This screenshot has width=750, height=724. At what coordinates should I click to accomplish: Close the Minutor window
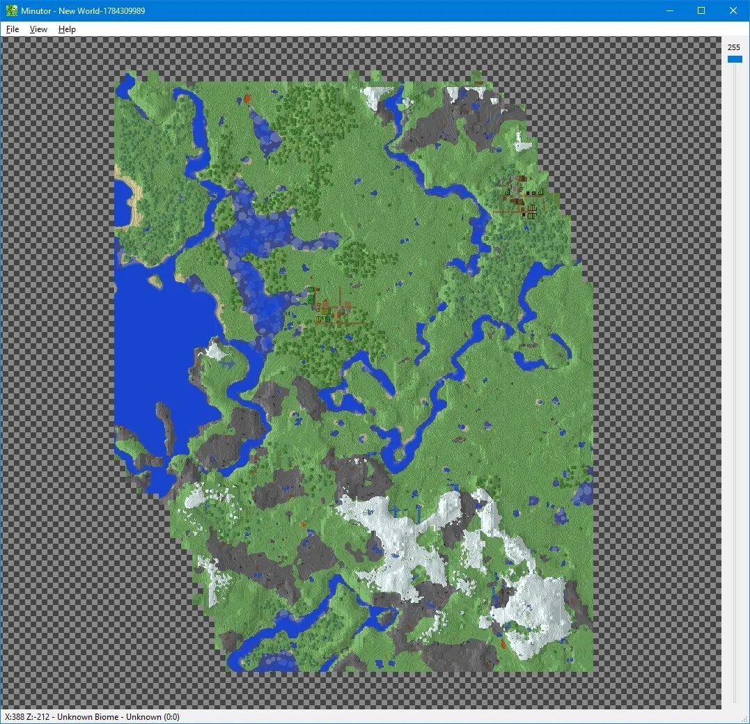coord(733,10)
